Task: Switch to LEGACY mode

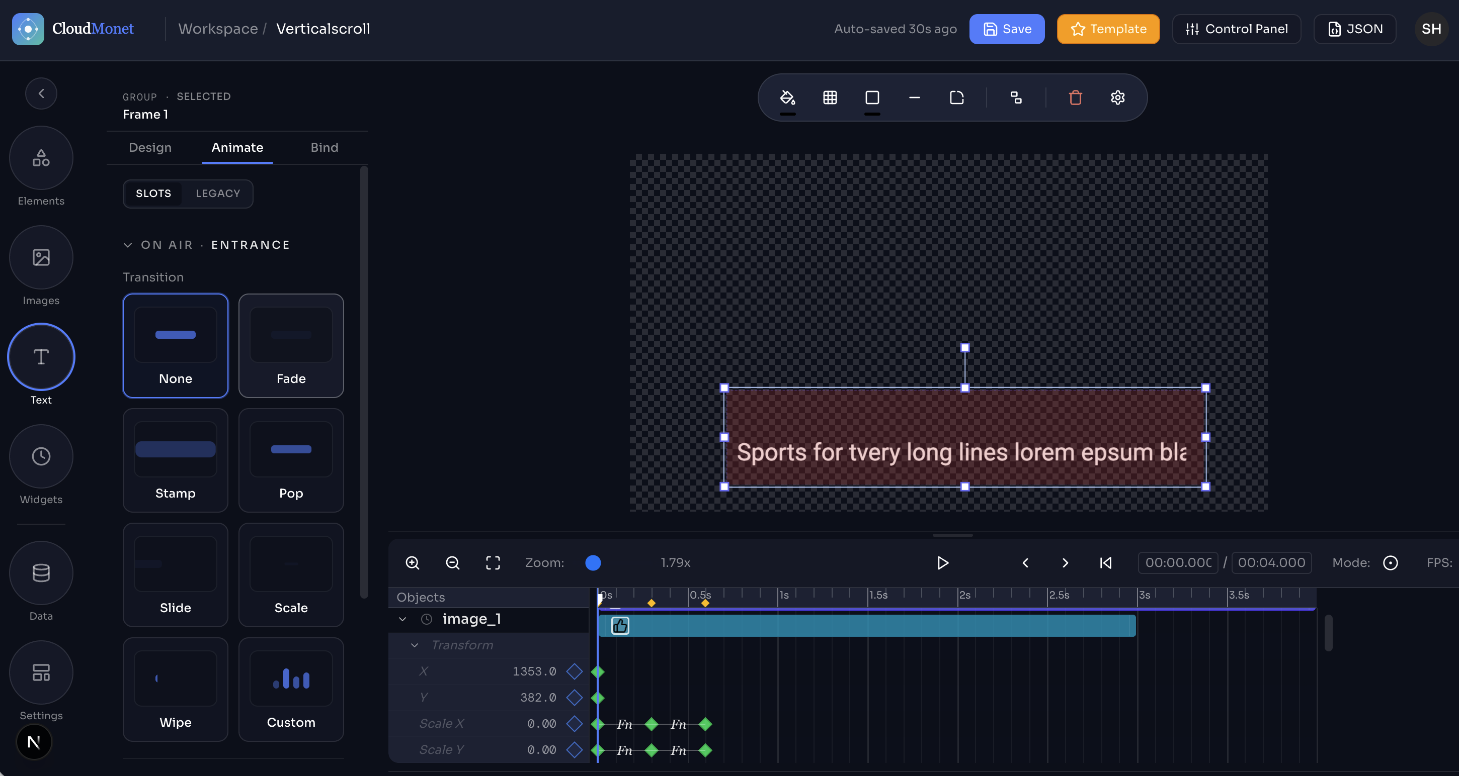Action: (x=218, y=193)
